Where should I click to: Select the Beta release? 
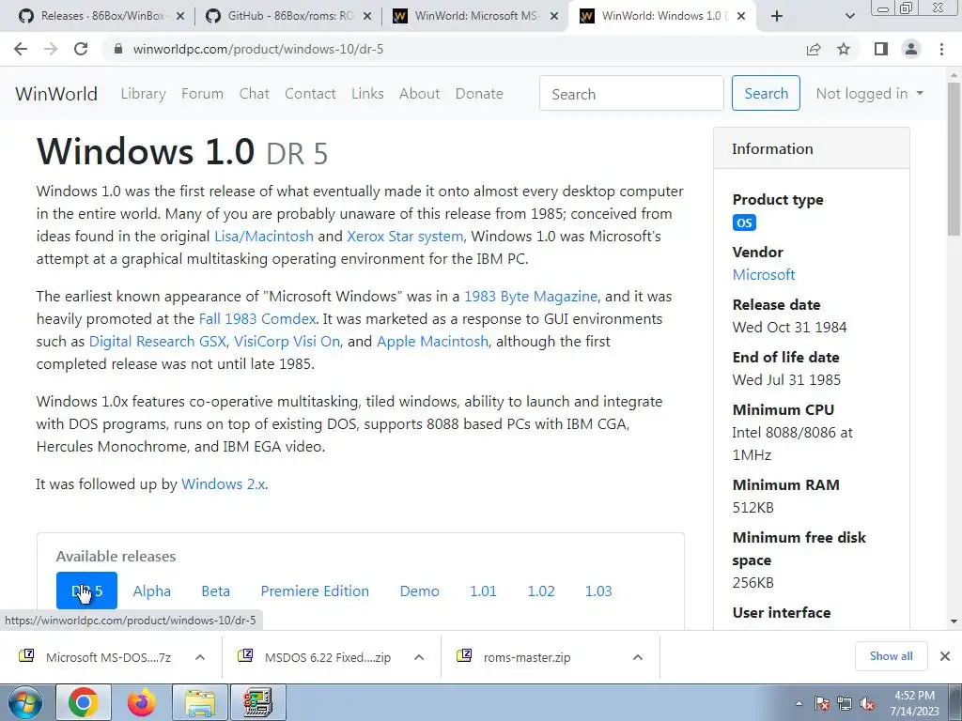point(216,591)
